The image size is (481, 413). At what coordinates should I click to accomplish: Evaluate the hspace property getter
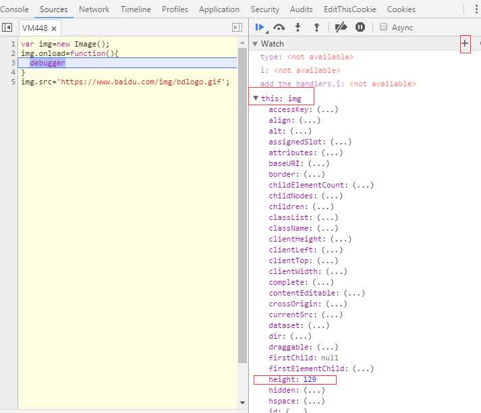click(314, 401)
